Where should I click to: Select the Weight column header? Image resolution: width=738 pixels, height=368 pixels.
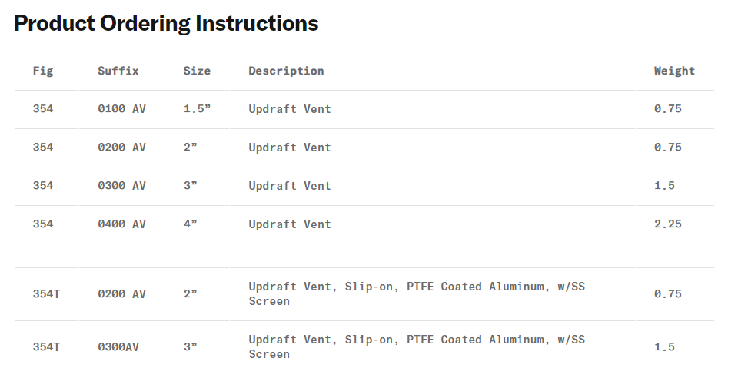[674, 71]
